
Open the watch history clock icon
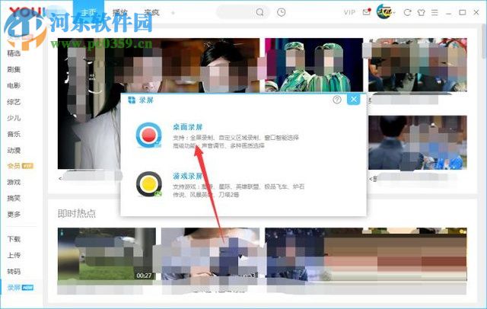point(281,12)
